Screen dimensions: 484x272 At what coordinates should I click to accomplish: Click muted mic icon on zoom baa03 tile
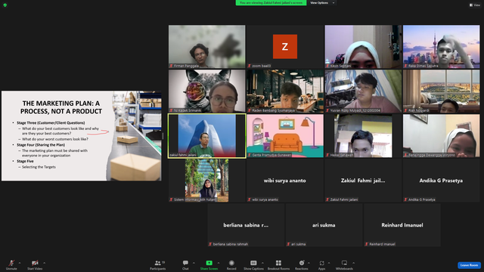coord(250,66)
